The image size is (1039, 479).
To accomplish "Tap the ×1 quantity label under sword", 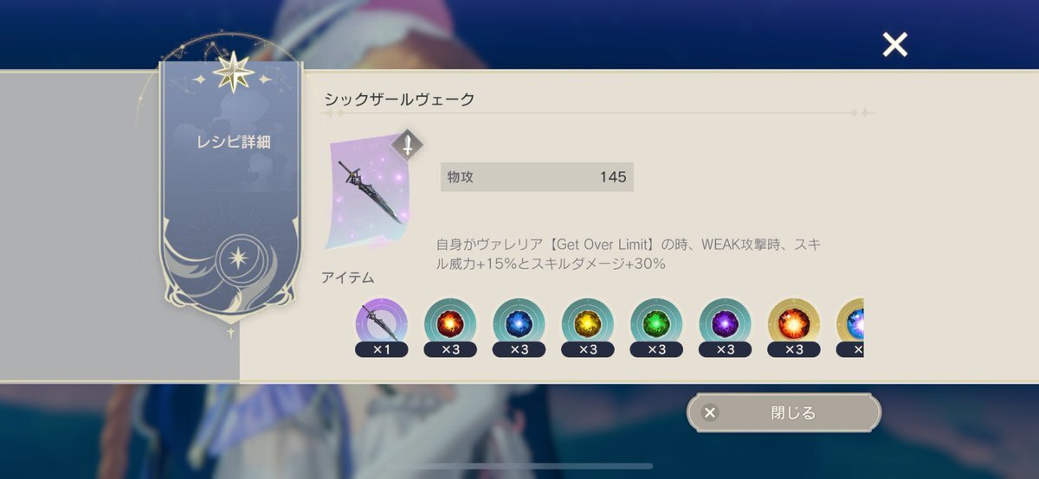I will click(x=381, y=349).
